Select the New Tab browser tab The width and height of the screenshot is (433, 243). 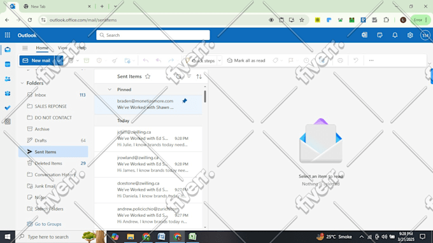57,6
